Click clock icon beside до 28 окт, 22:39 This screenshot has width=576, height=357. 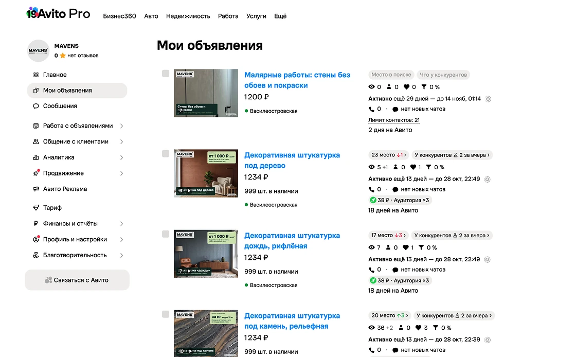coord(488,340)
